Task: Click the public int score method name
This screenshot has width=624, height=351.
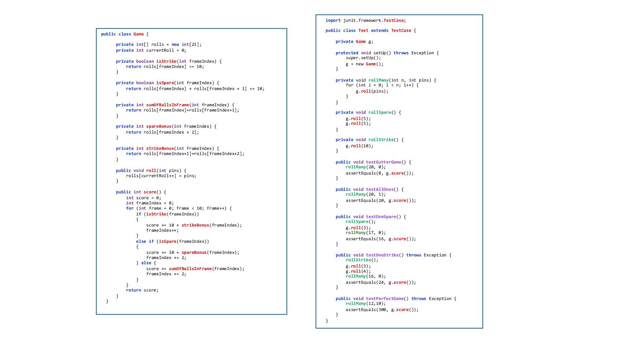Action: coord(150,192)
